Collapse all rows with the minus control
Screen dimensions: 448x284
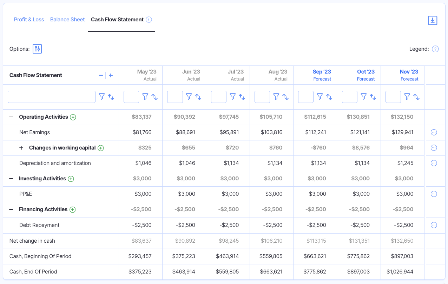101,75
